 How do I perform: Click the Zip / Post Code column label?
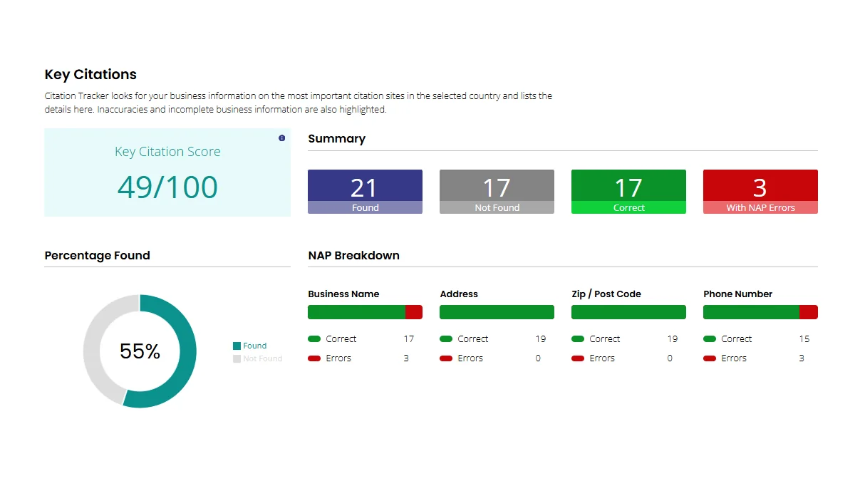[606, 294]
